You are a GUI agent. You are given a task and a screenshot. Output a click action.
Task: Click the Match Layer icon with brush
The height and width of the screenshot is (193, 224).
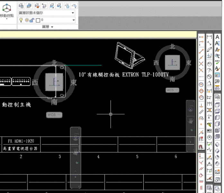(37, 6)
